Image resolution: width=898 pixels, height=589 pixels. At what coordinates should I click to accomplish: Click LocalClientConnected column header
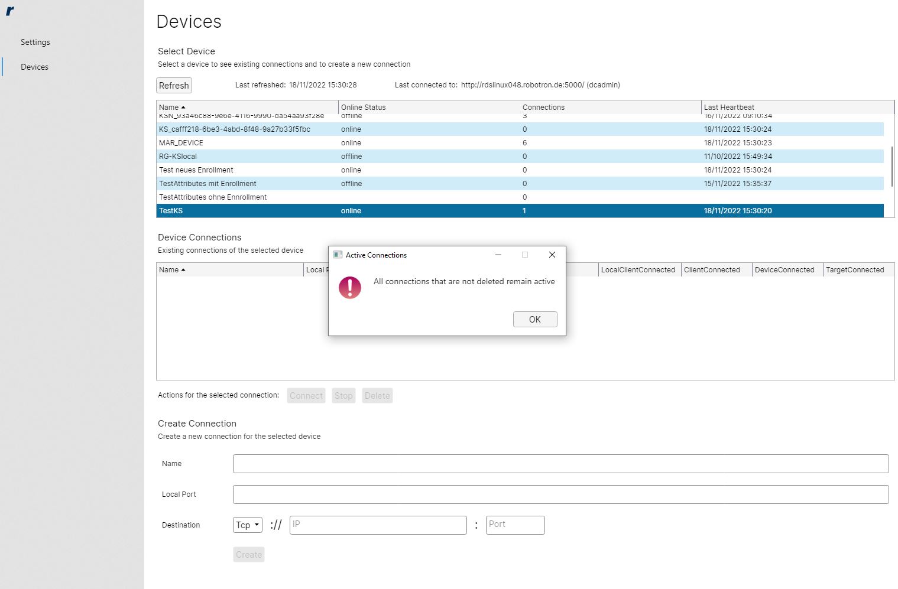point(640,269)
